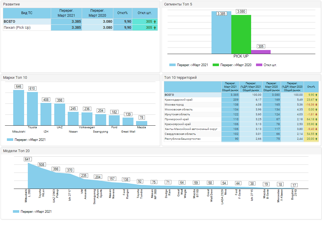Sort by Откл шт. column header
Viewport: 322px width, 228px height.
pyautogui.click(x=145, y=13)
